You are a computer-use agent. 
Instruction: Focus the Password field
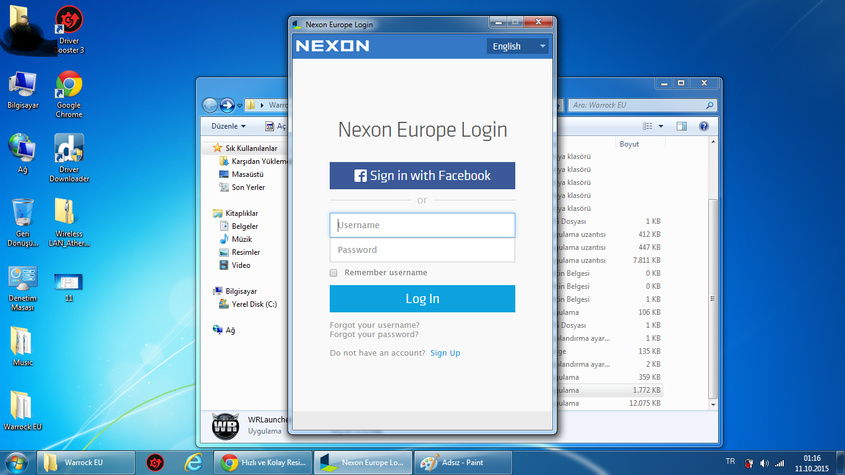[422, 250]
